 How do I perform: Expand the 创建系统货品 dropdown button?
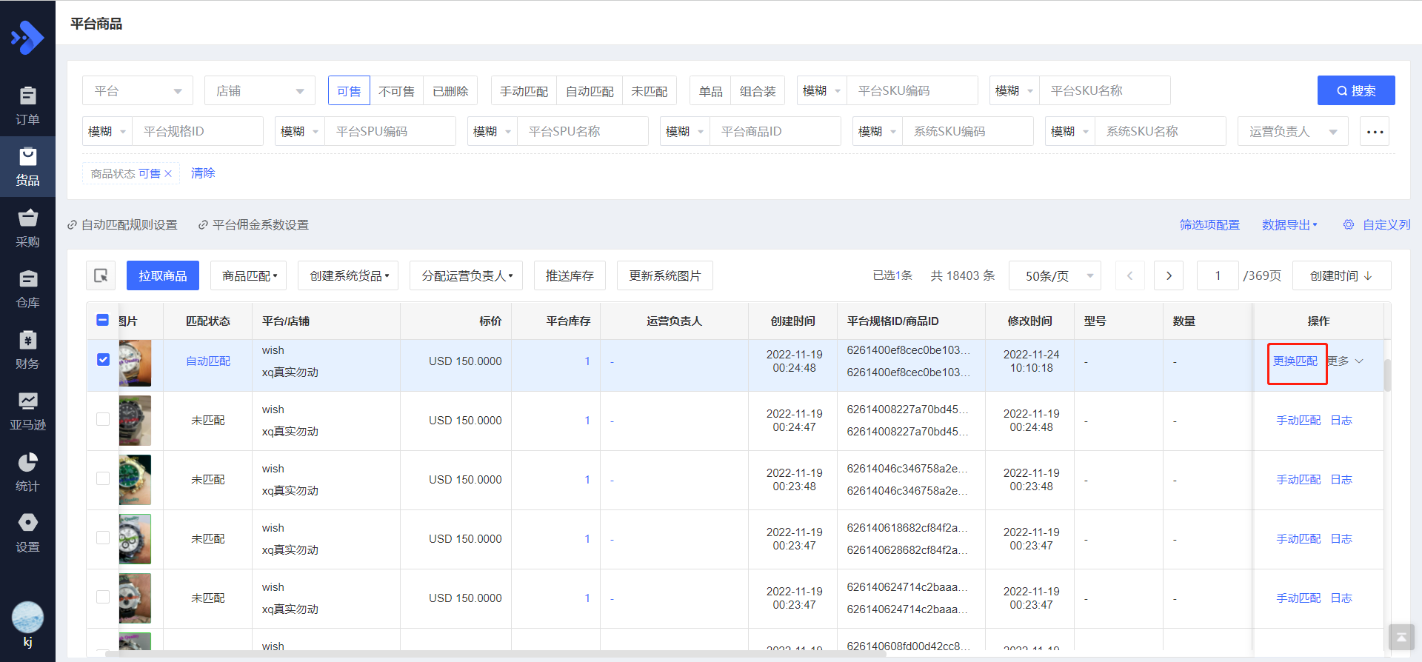click(x=349, y=275)
